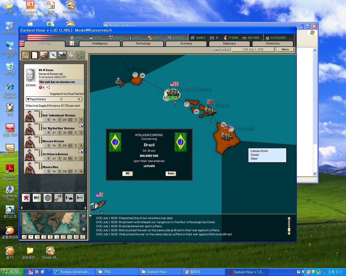This screenshot has height=276, width=346.
Task: Select the US fleet ship in ocean
Action: [98, 205]
